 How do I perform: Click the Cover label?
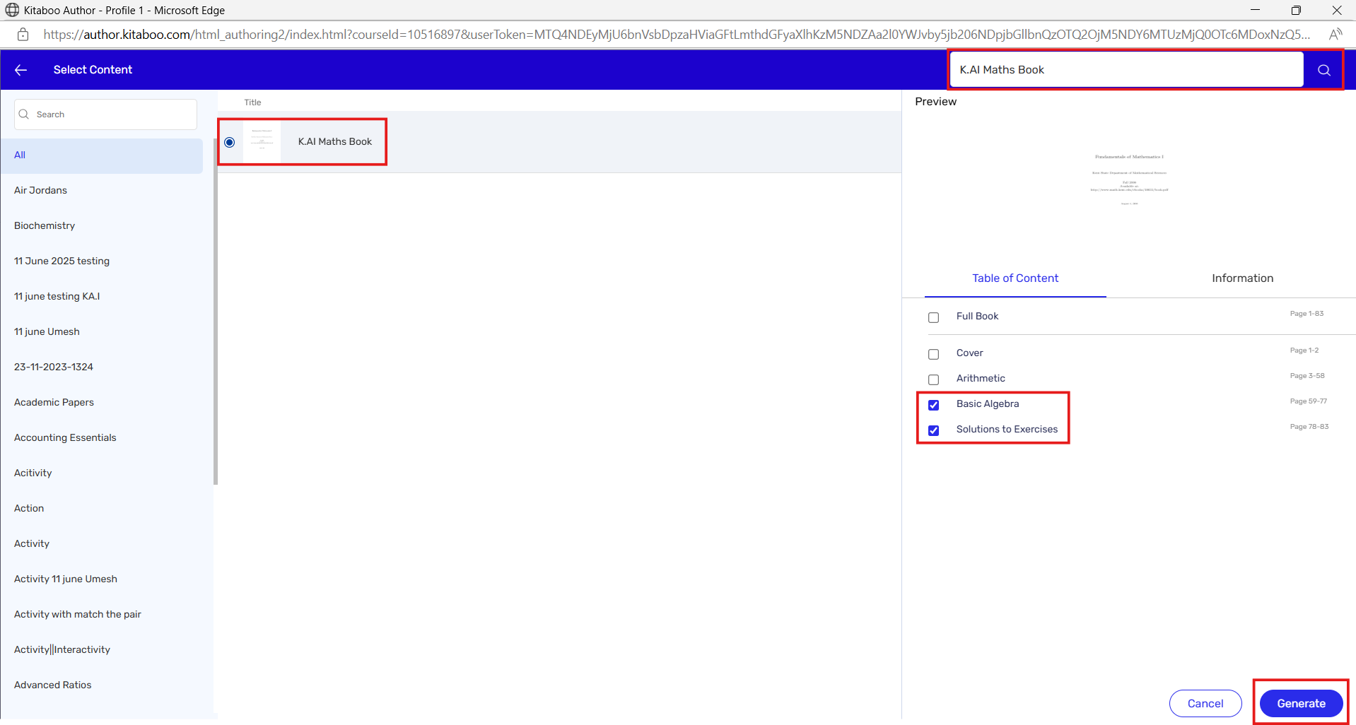pos(969,353)
